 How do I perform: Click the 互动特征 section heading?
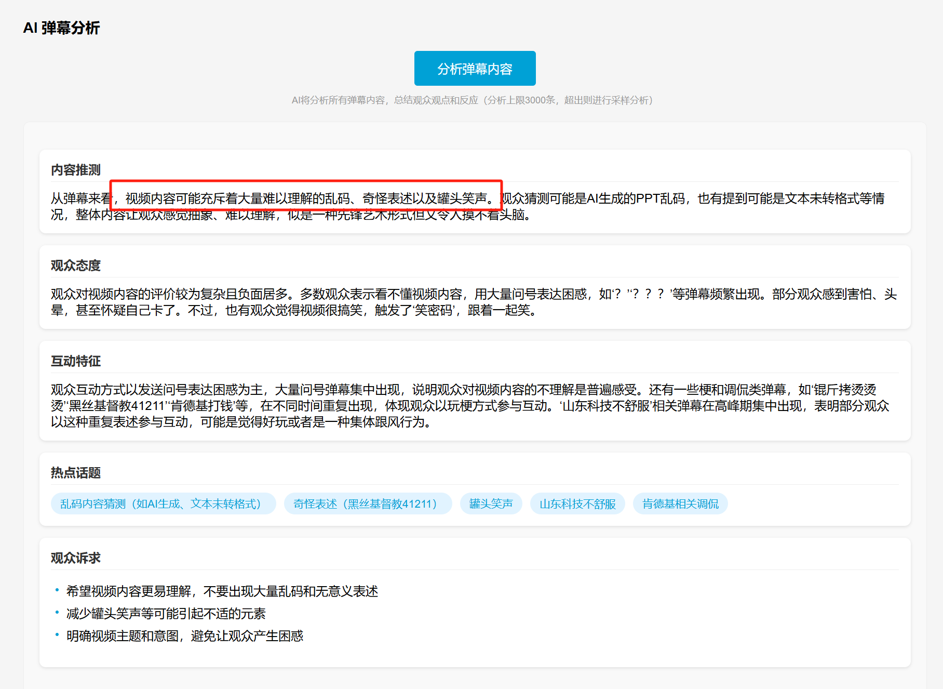76,361
